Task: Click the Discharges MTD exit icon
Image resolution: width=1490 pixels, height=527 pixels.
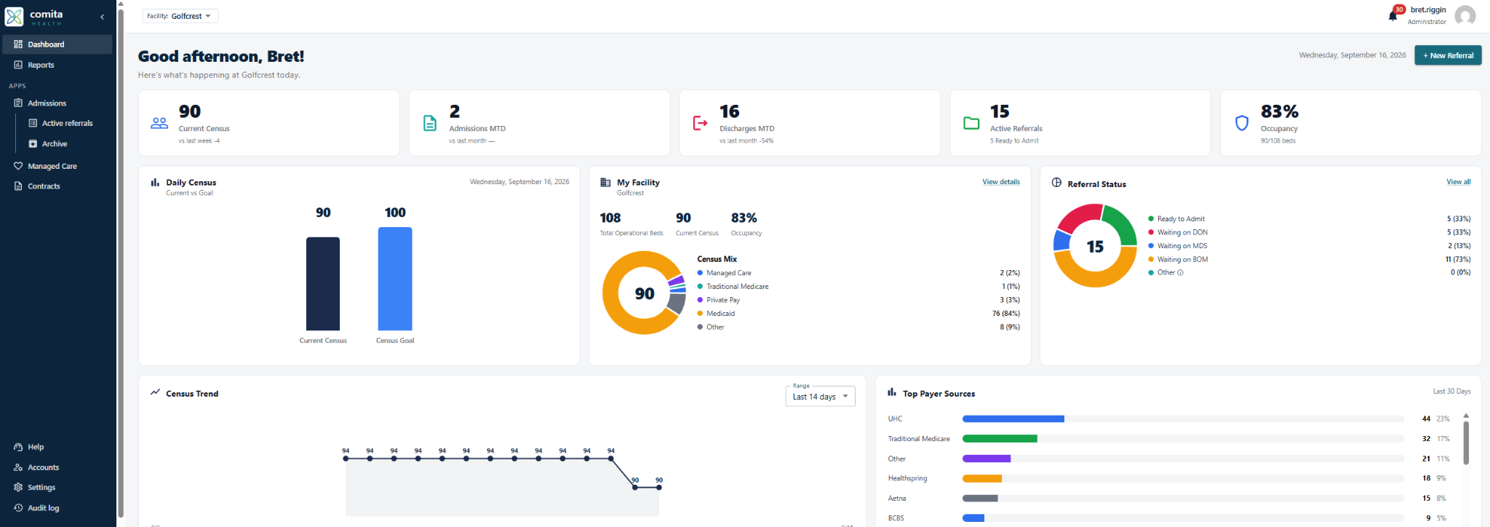Action: click(700, 123)
